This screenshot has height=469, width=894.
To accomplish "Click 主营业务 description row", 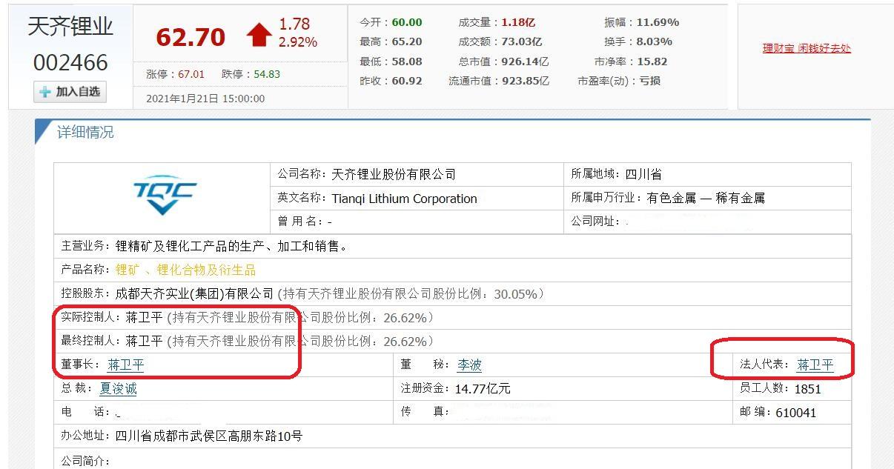I will coord(453,246).
